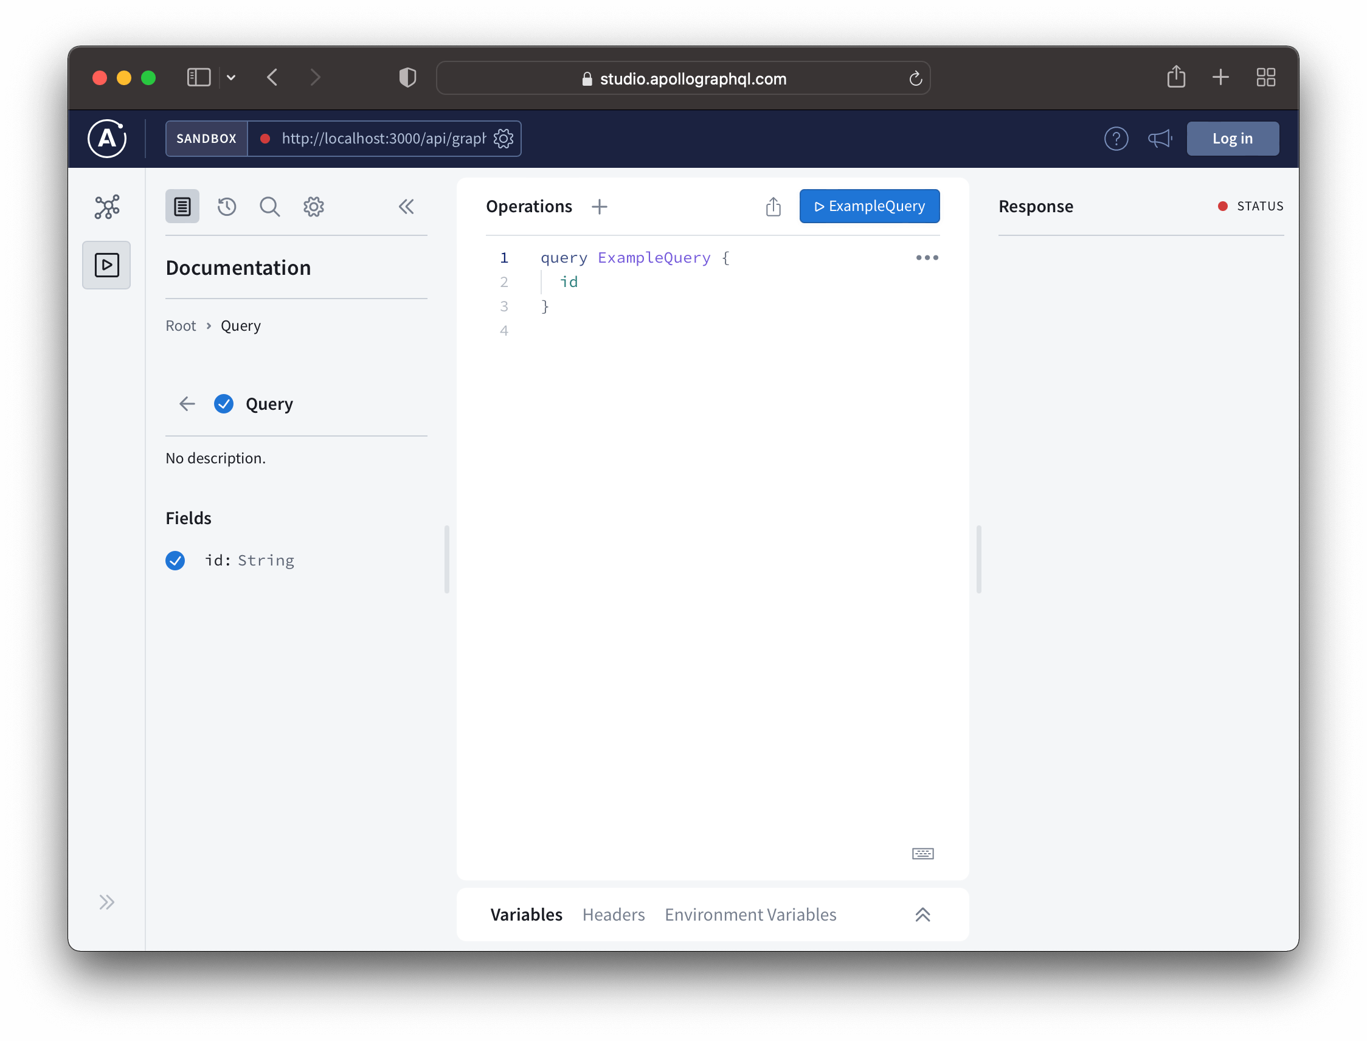Select the Explorer play icon in sidebar

[106, 265]
